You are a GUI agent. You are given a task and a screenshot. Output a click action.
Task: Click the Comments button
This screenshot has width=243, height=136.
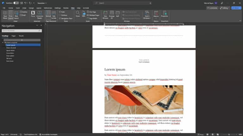[x=212, y=8]
